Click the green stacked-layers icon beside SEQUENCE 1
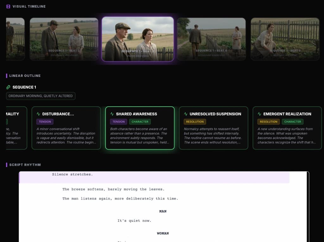This screenshot has width=324, height=242. click(8, 87)
